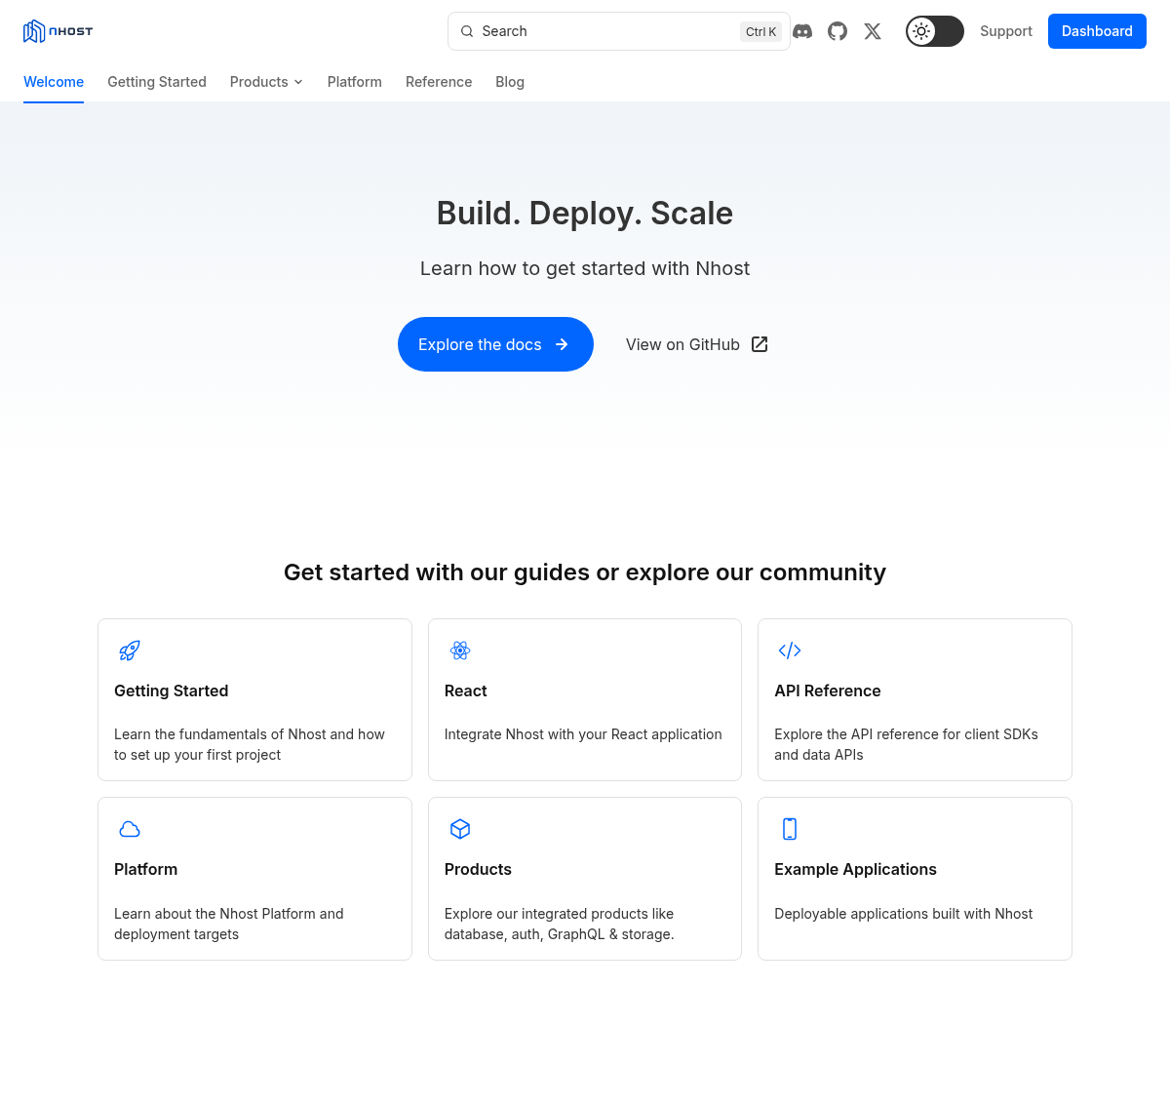Open the Getting Started tab
This screenshot has width=1170, height=1104.
coord(157,82)
